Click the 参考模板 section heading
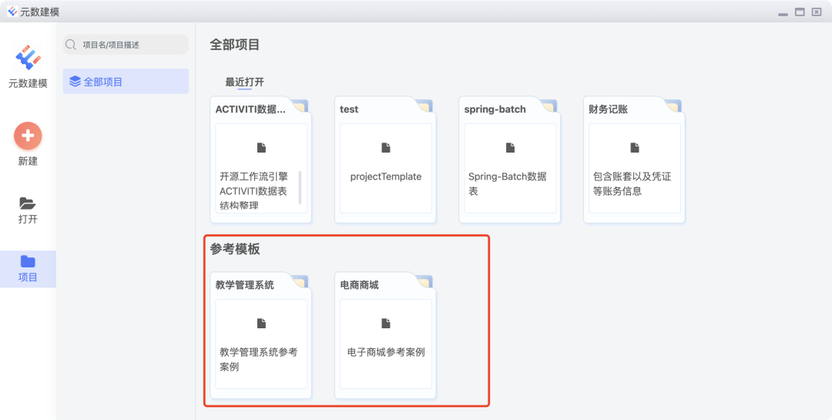 point(235,249)
